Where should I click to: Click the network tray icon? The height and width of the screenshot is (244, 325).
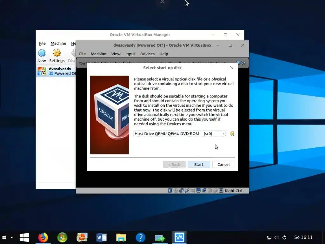tap(269, 237)
